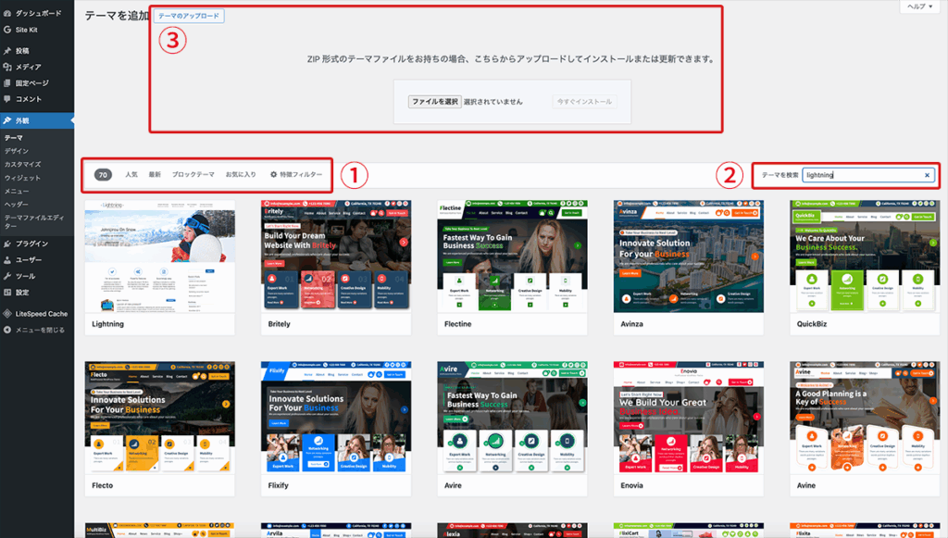Expand the 特徴フィルター feature filter
This screenshot has width=948, height=538.
click(295, 174)
